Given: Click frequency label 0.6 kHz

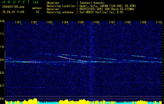Looking at the screenshot, I should click(x=2, y=99).
